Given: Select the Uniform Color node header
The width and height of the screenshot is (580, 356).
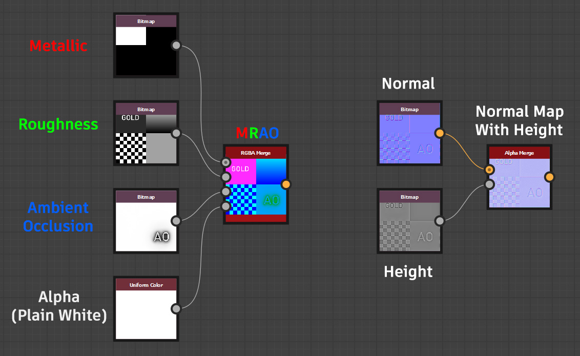Looking at the screenshot, I should pos(146,285).
